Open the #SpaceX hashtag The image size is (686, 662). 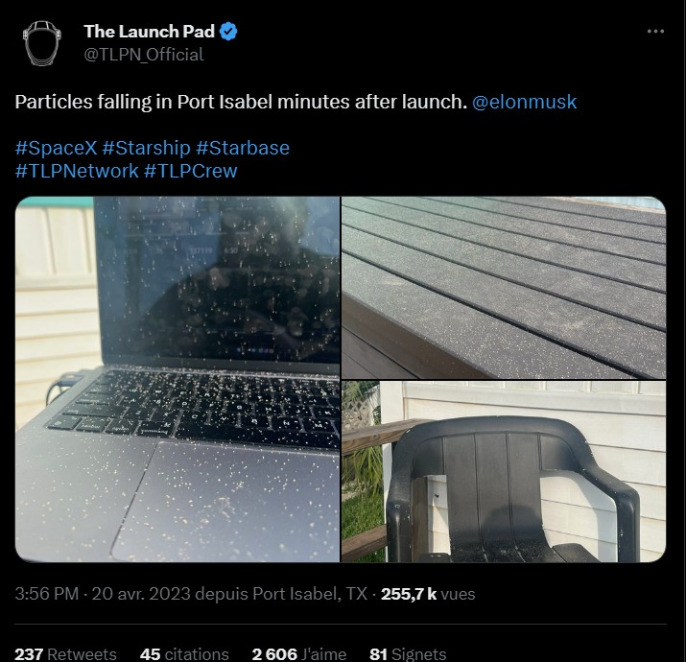56,148
